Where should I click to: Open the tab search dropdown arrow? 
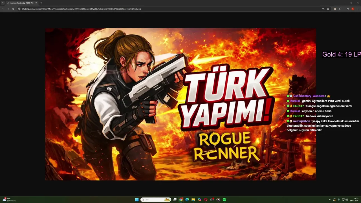point(3,3)
